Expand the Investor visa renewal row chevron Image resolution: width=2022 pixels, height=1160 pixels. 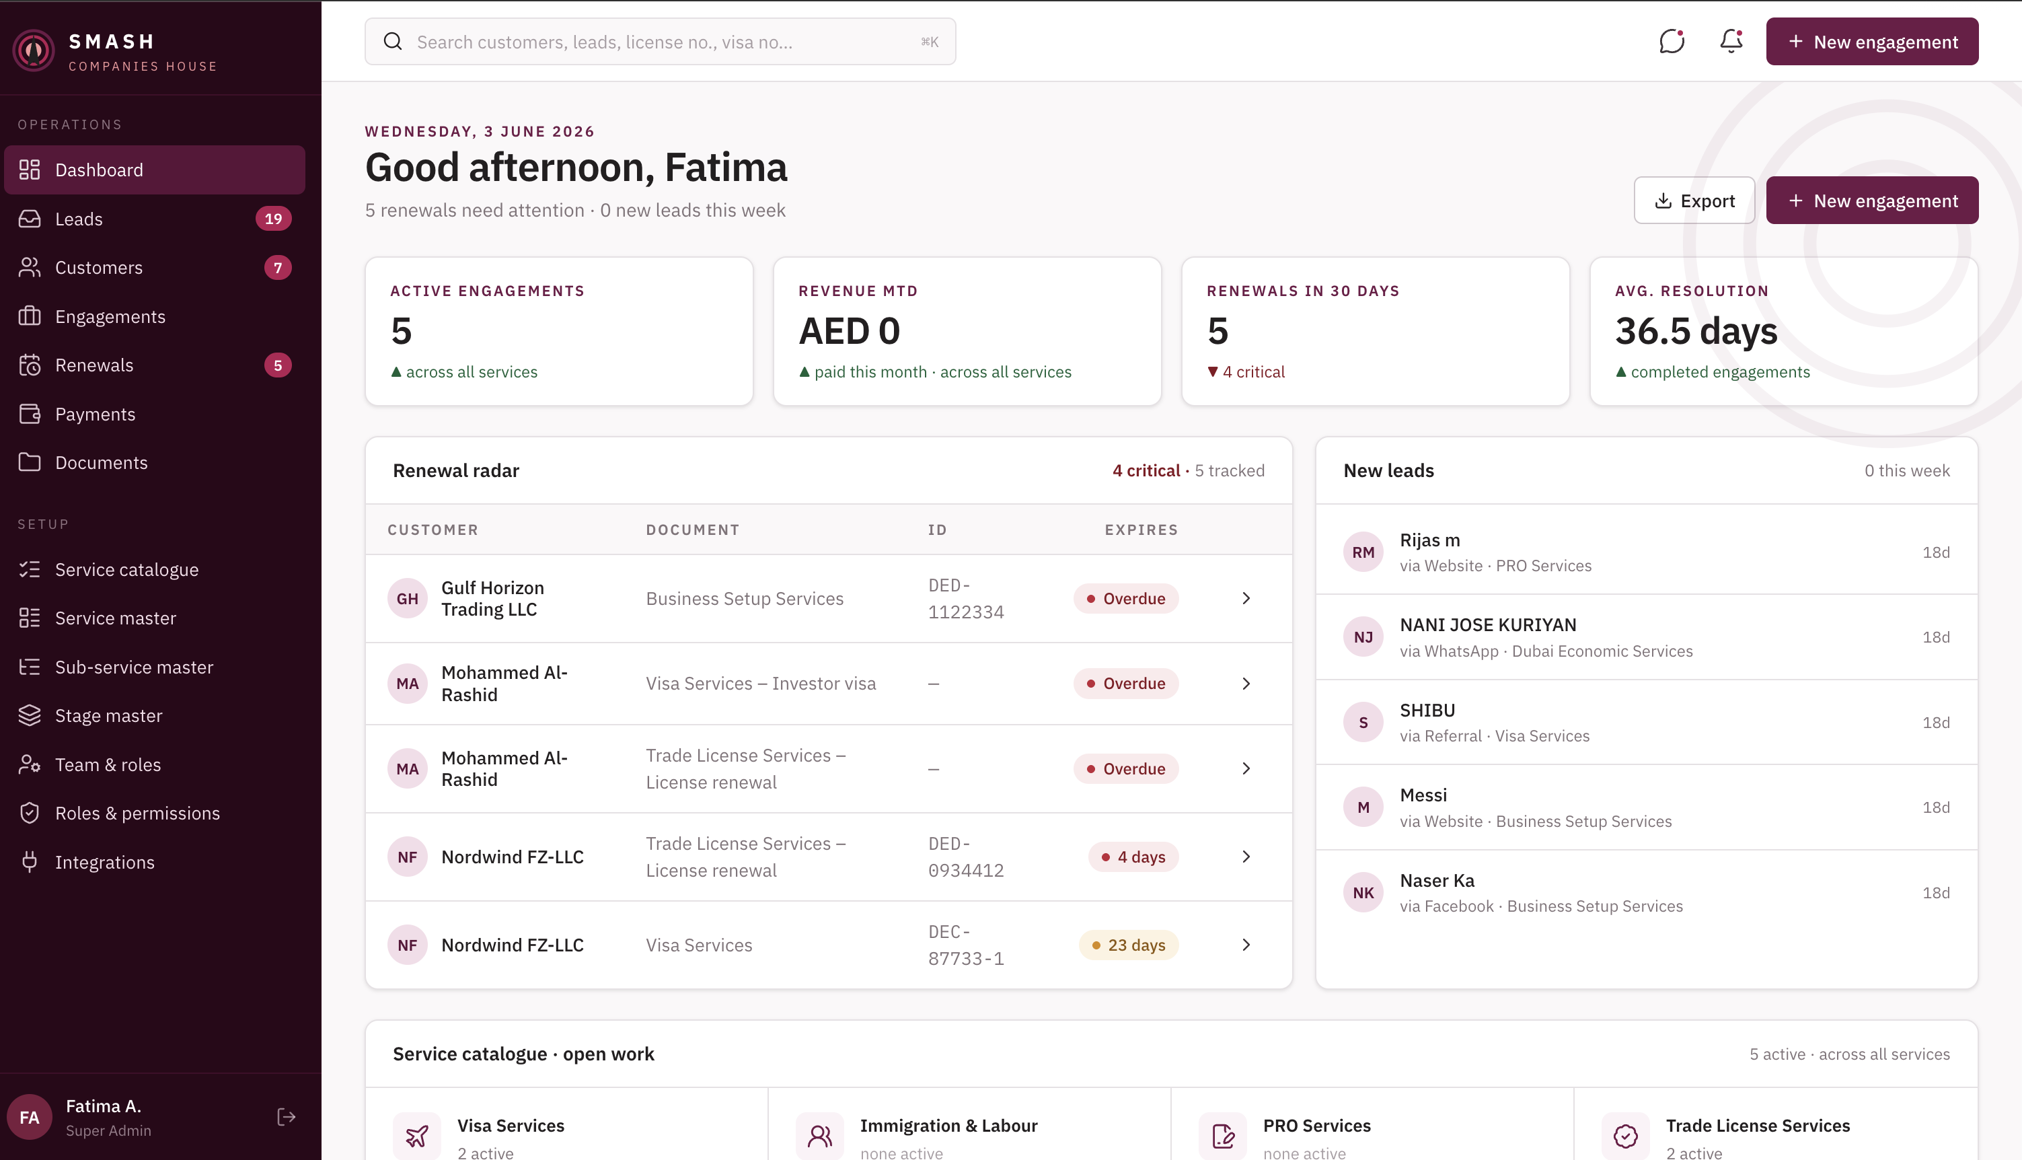pos(1246,684)
